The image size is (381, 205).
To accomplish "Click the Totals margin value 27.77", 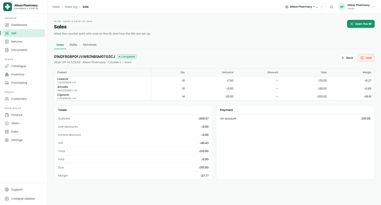I will (x=205, y=176).
